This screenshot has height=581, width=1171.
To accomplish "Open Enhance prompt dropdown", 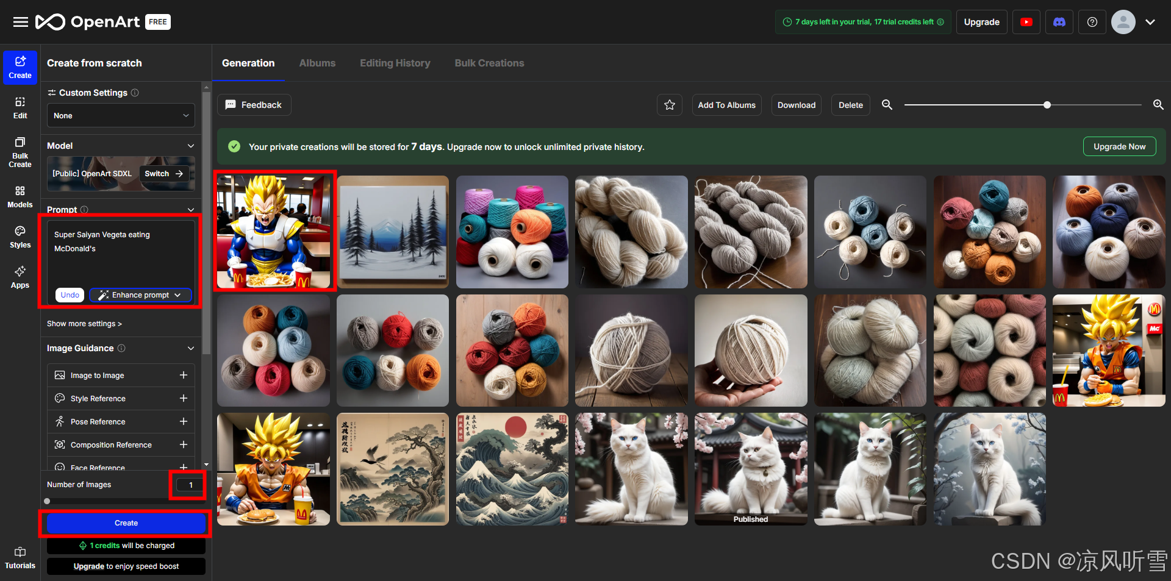I will (x=141, y=295).
